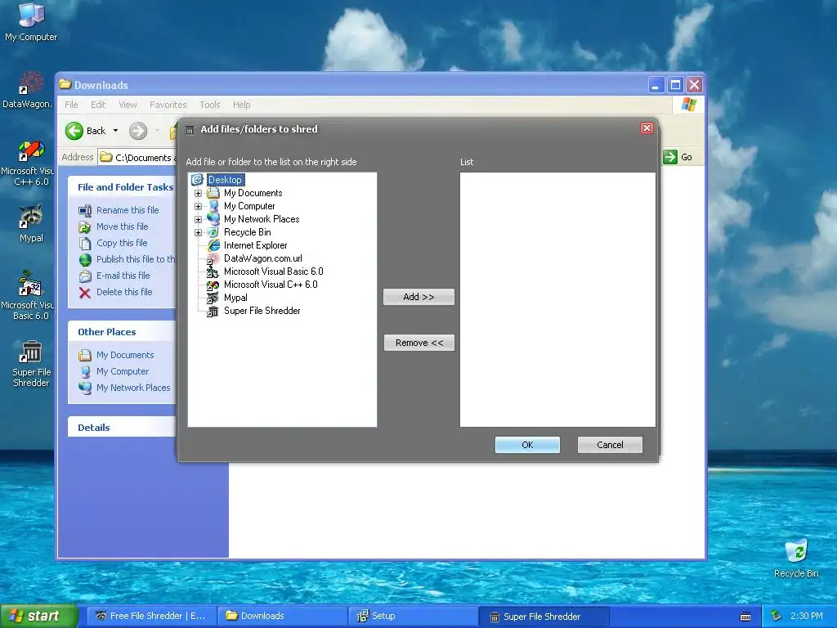Open the Back history dropdown arrow

[115, 131]
